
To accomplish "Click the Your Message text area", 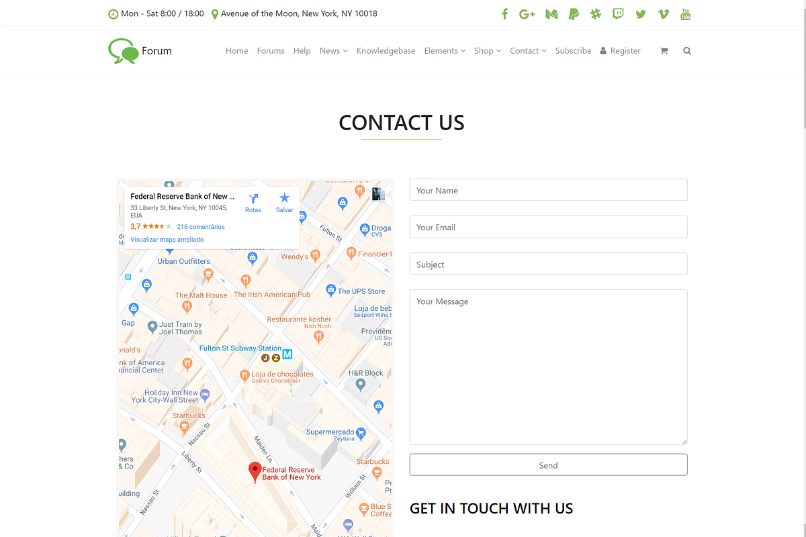I will (x=548, y=367).
